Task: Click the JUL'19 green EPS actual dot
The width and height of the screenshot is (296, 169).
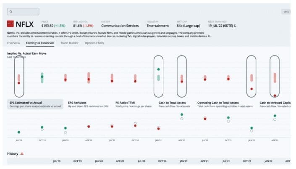Action: (19, 132)
